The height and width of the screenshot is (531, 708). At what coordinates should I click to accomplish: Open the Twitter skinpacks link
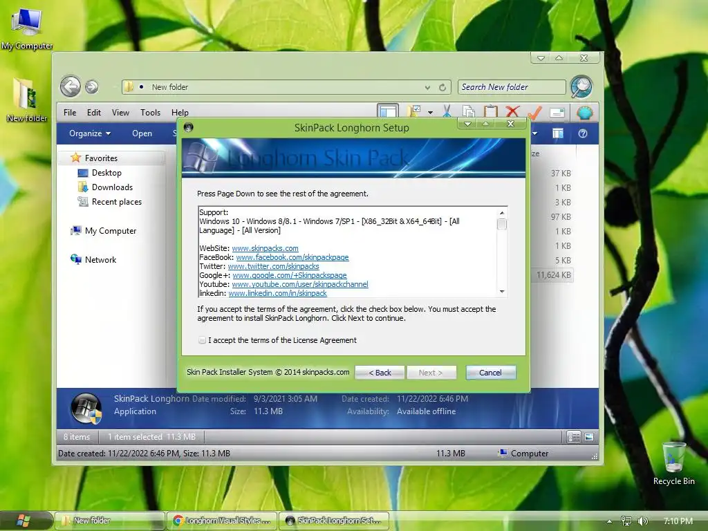pos(273,266)
